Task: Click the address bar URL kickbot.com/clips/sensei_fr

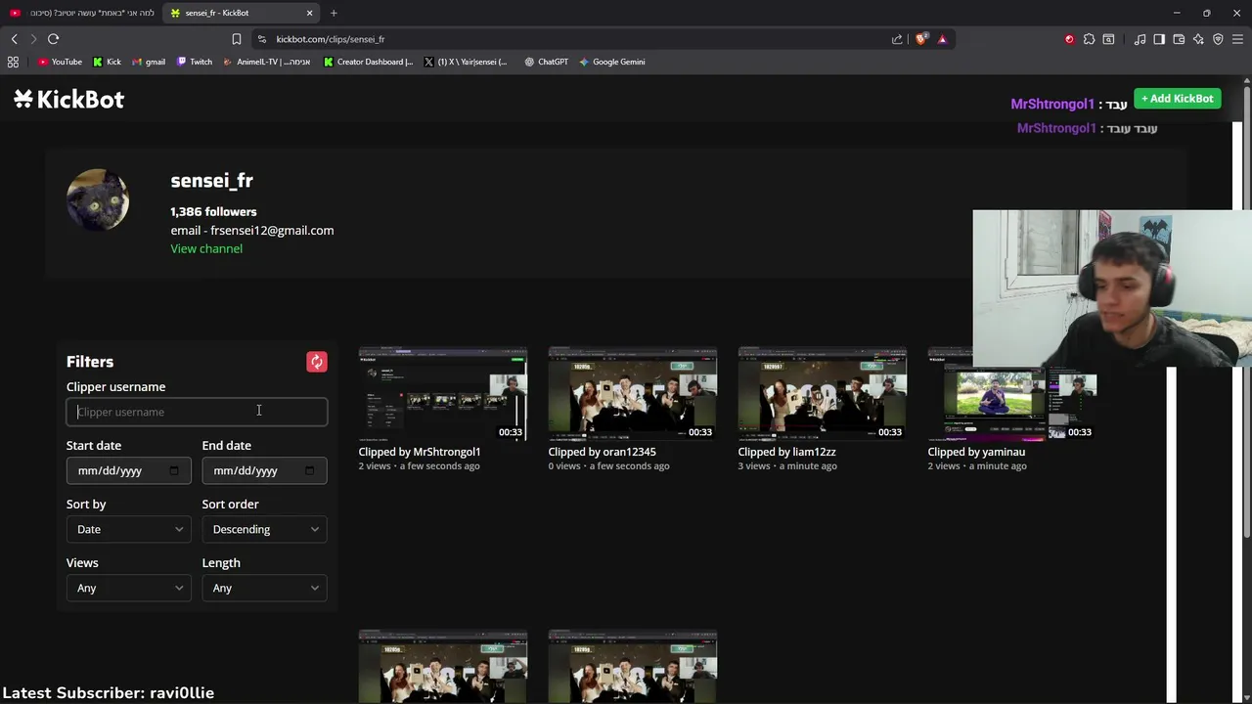Action: point(331,39)
